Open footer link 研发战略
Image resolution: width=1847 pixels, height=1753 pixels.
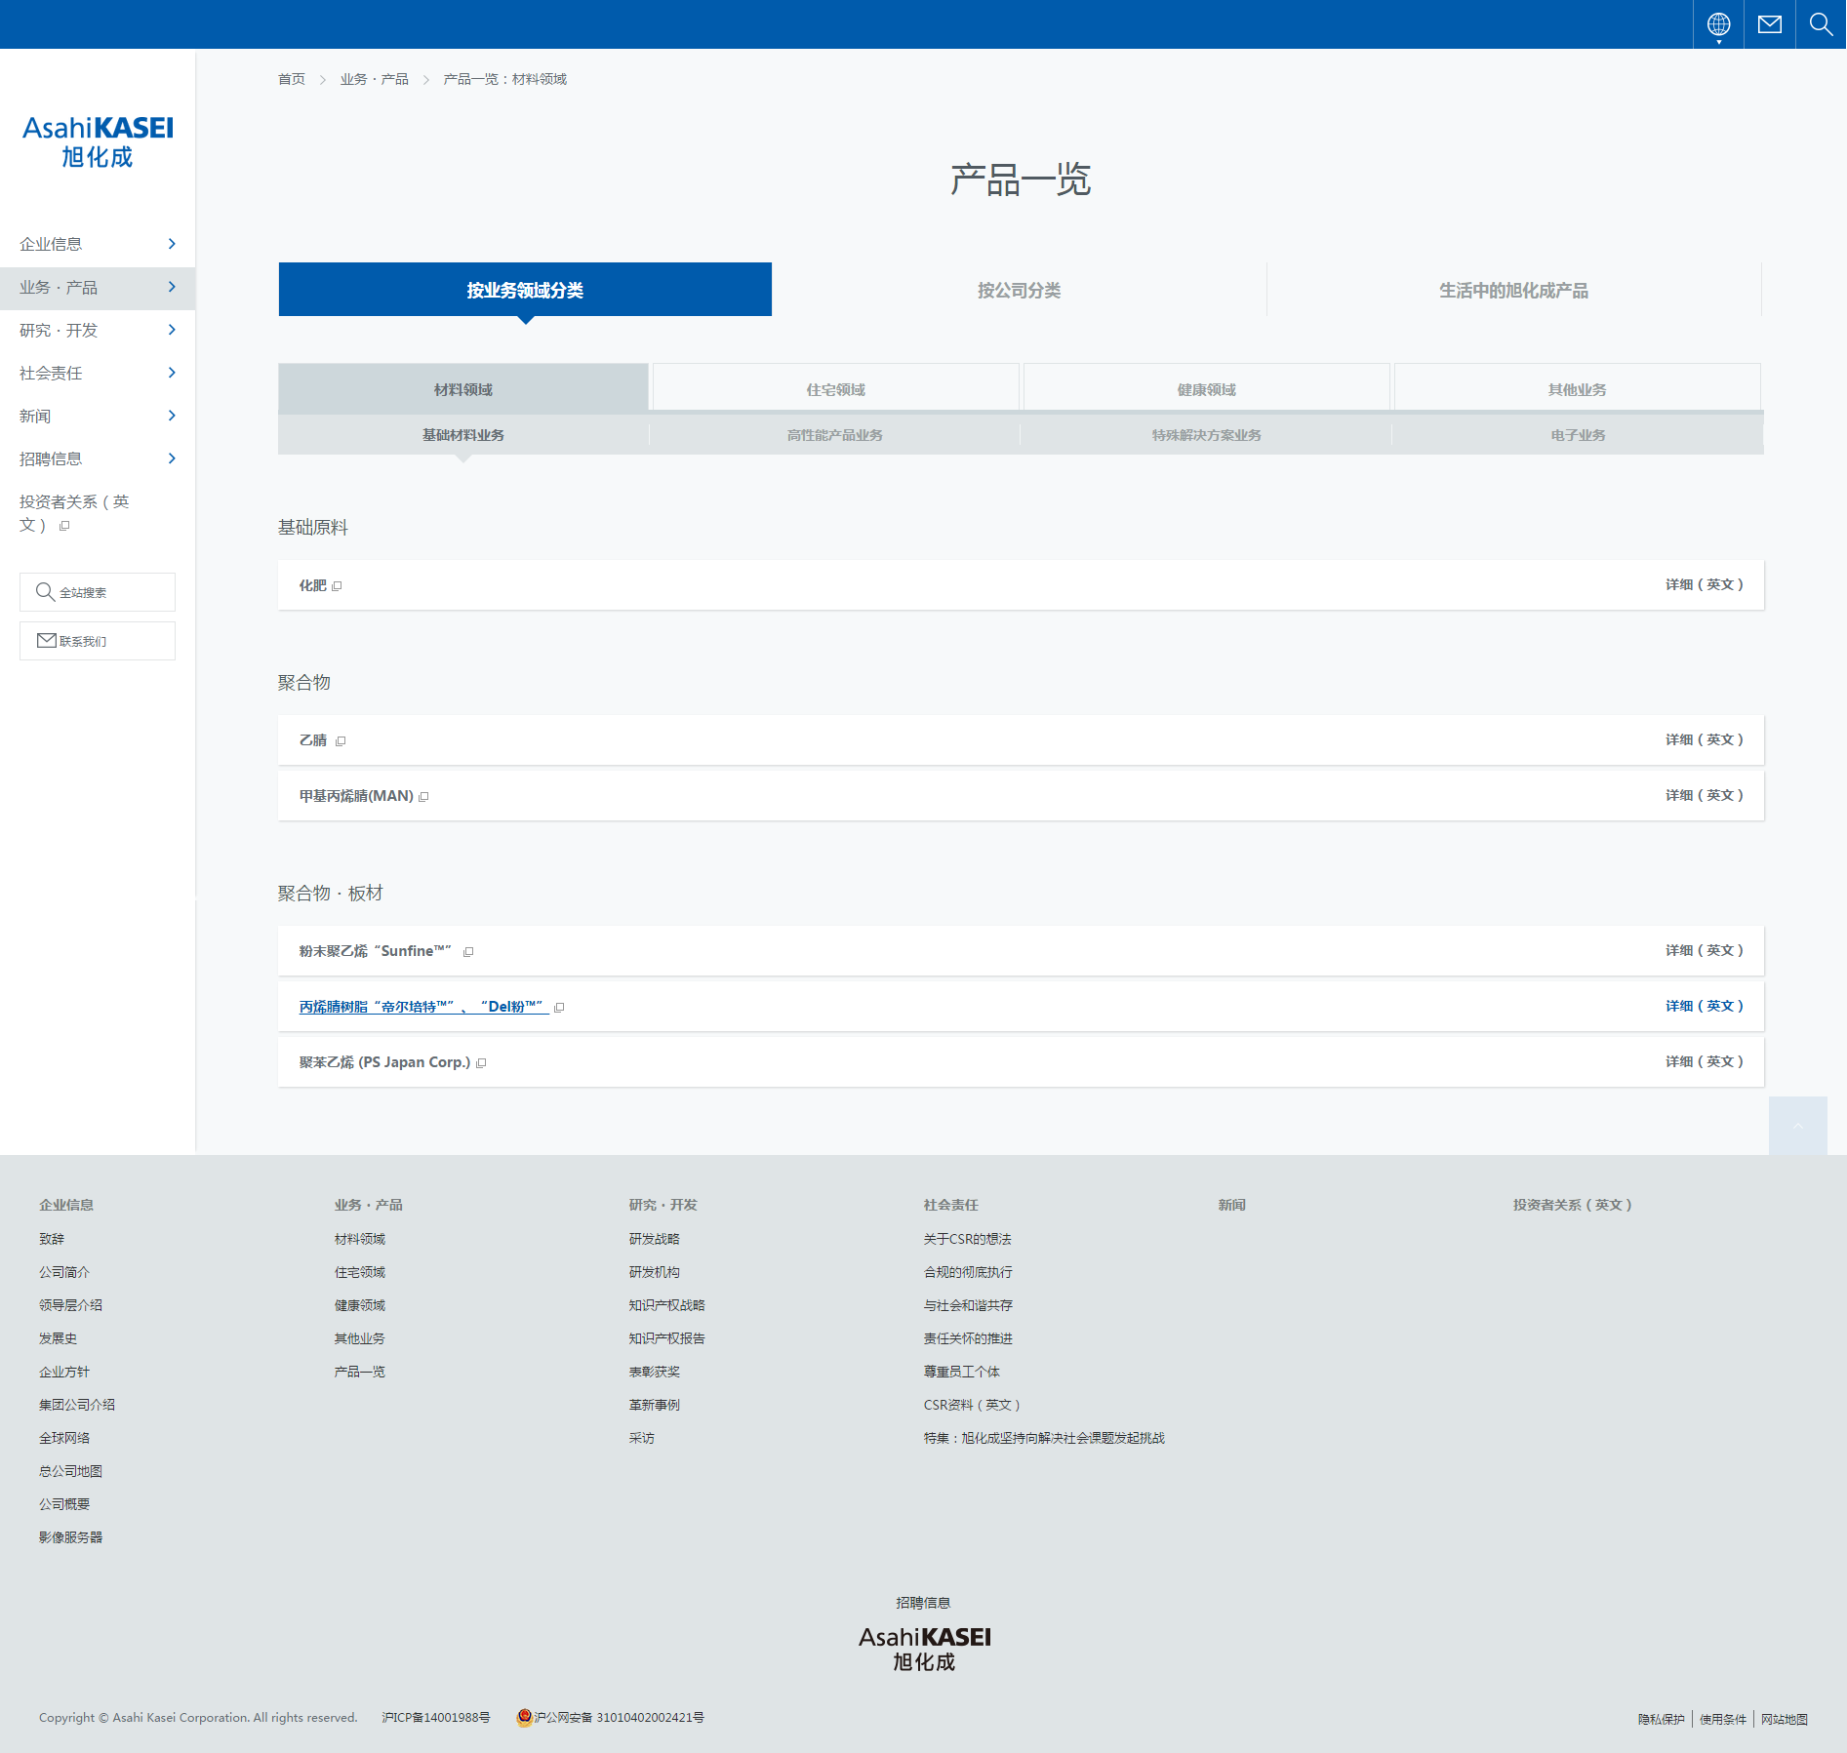(655, 1239)
